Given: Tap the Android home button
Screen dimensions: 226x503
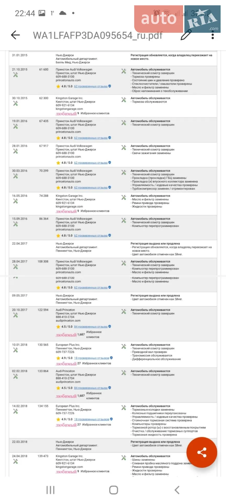Looking at the screenshot, I should click(114, 490).
